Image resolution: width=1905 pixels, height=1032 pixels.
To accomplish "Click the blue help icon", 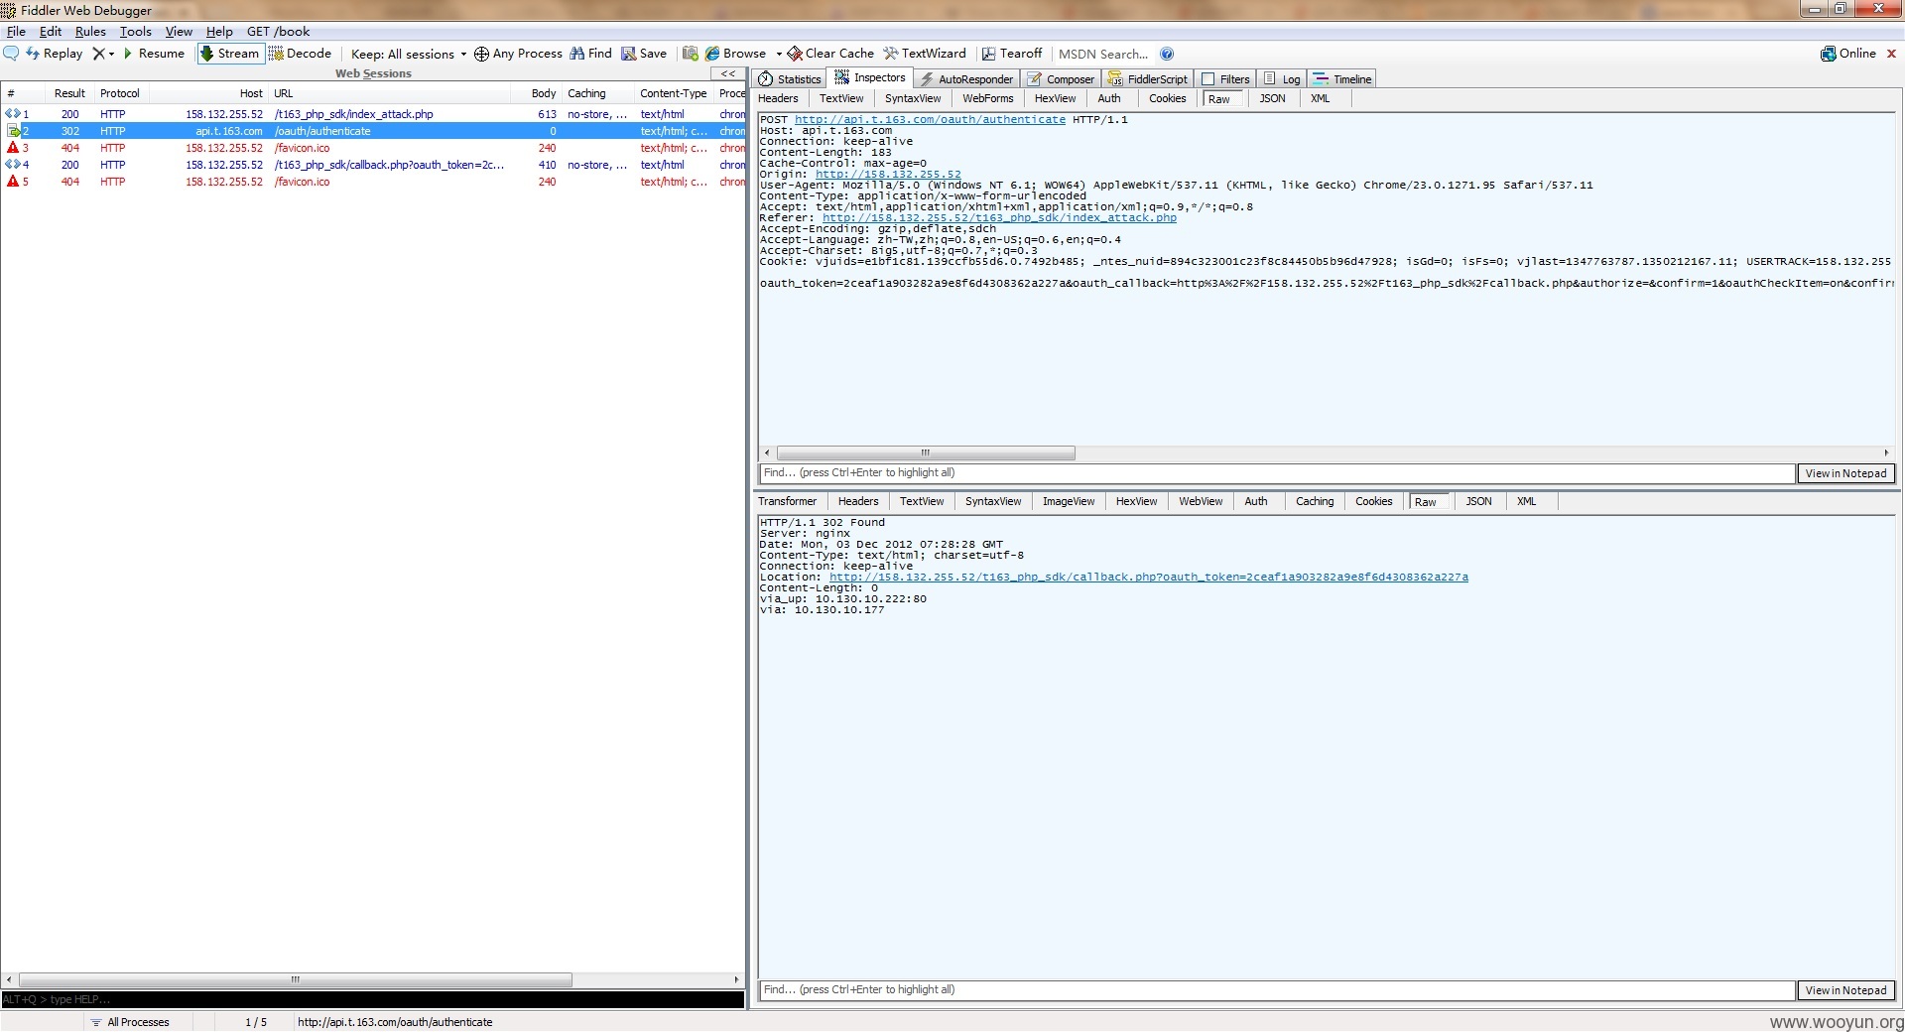I will [x=1167, y=54].
